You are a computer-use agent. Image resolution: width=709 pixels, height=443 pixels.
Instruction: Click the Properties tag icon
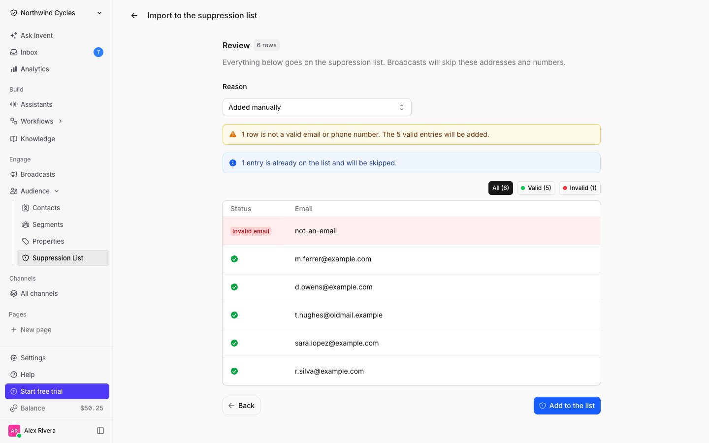click(26, 241)
